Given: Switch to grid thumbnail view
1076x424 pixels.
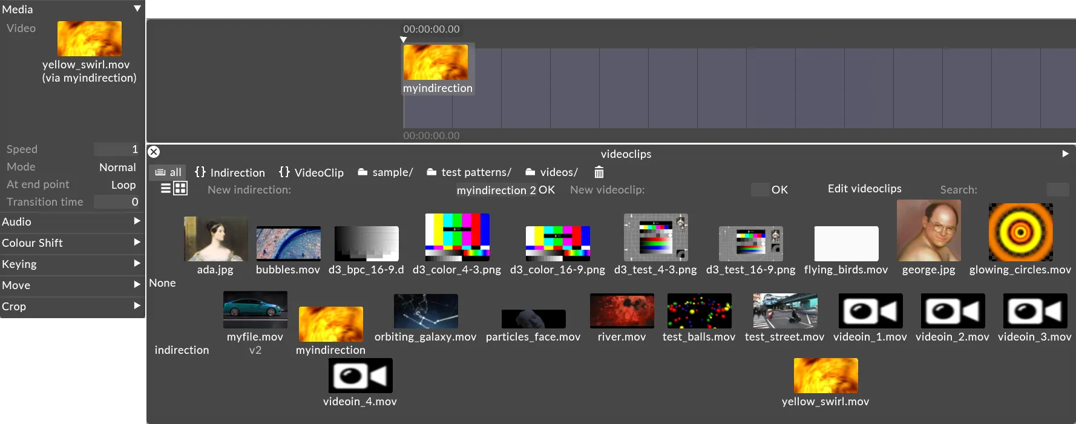Looking at the screenshot, I should [180, 189].
